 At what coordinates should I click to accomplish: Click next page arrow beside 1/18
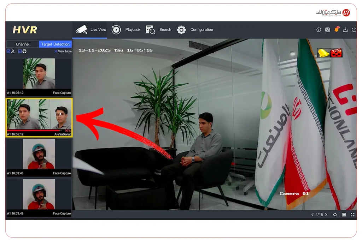coord(326,215)
